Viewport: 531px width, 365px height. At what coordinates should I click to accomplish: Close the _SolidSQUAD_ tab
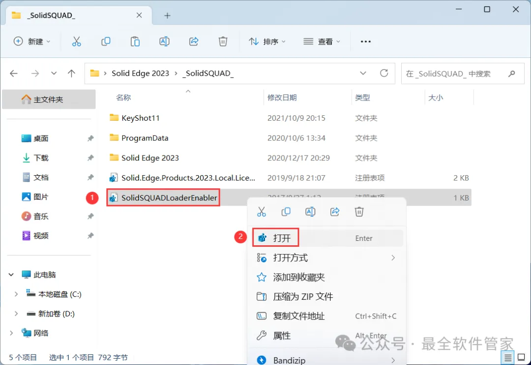(139, 15)
